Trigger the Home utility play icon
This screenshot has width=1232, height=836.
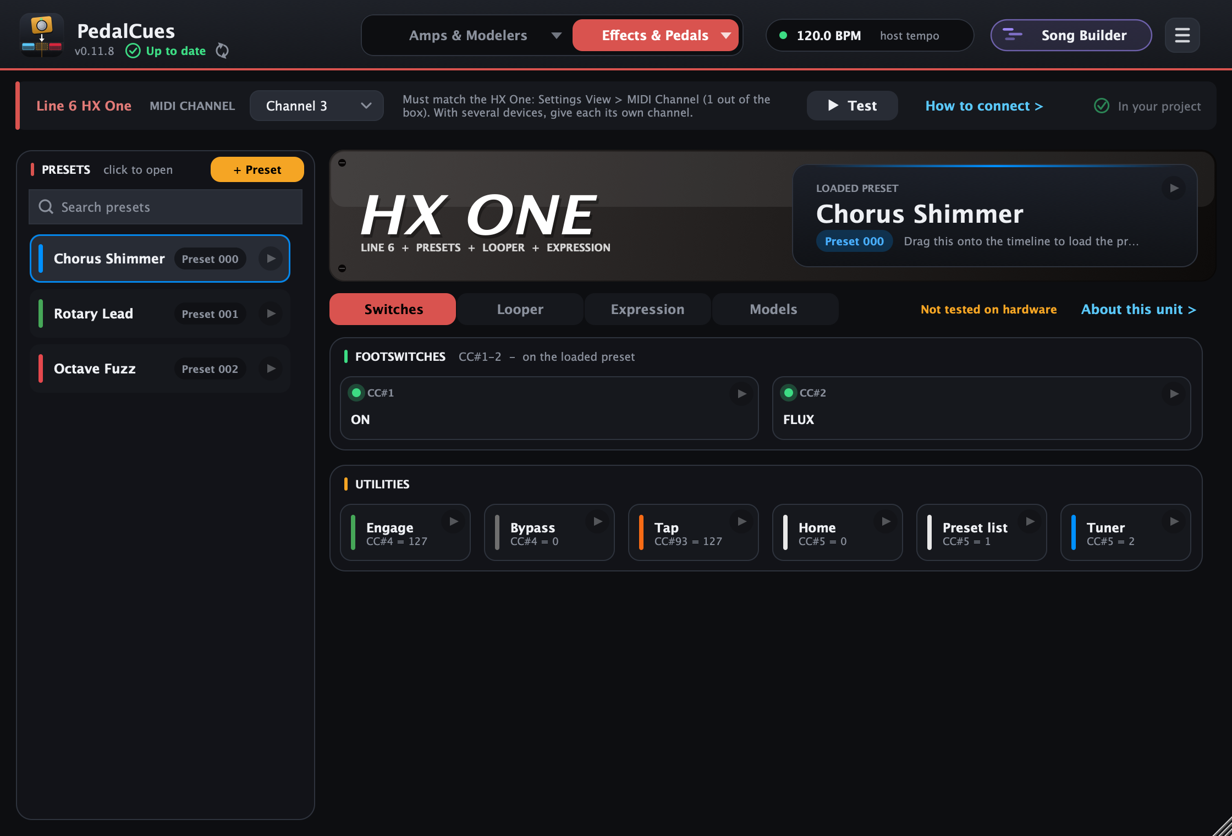click(886, 521)
